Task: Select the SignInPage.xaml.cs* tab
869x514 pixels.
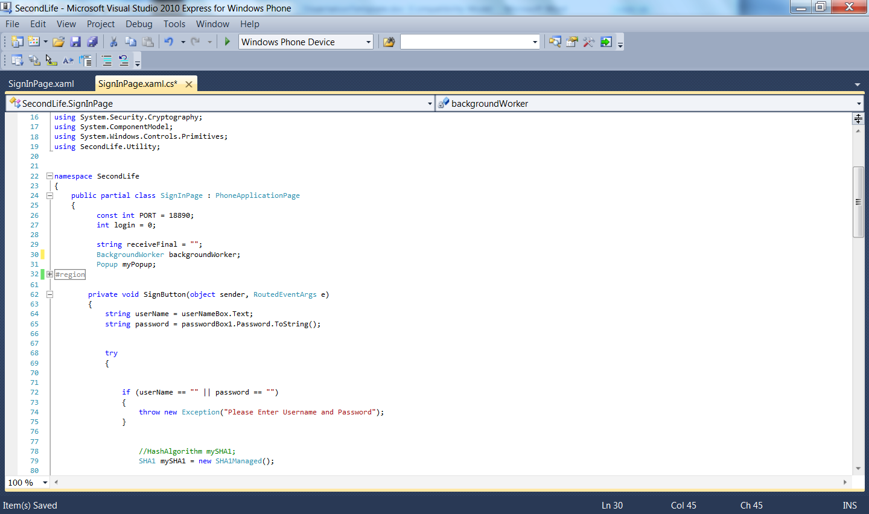Action: coord(138,84)
